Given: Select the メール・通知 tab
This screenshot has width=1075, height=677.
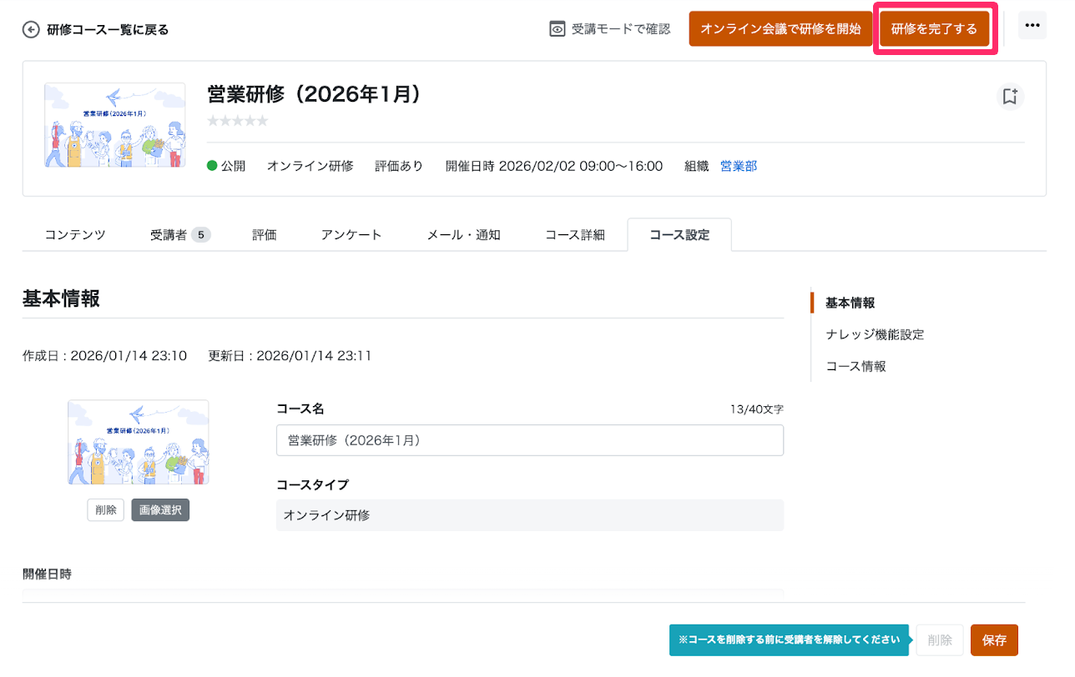Looking at the screenshot, I should point(464,235).
